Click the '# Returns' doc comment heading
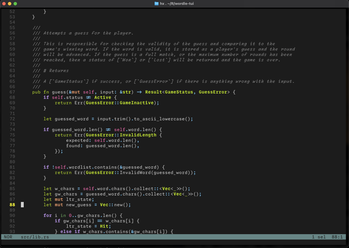This screenshot has width=349, height=248. point(56,71)
